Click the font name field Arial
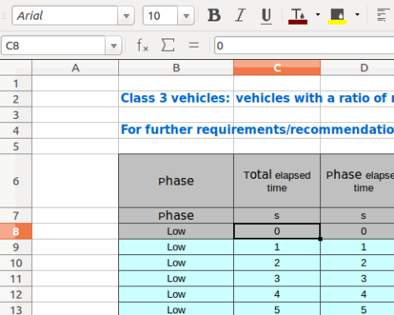394x315 pixels. coord(65,16)
